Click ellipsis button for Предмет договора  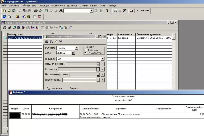(98, 64)
